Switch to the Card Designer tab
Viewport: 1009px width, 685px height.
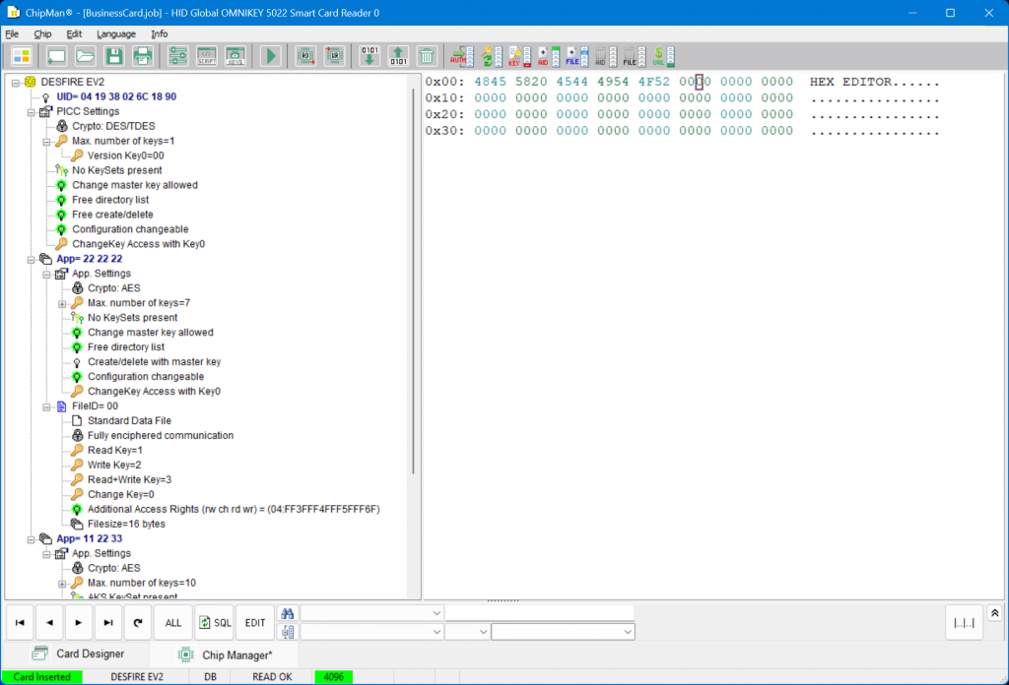79,654
